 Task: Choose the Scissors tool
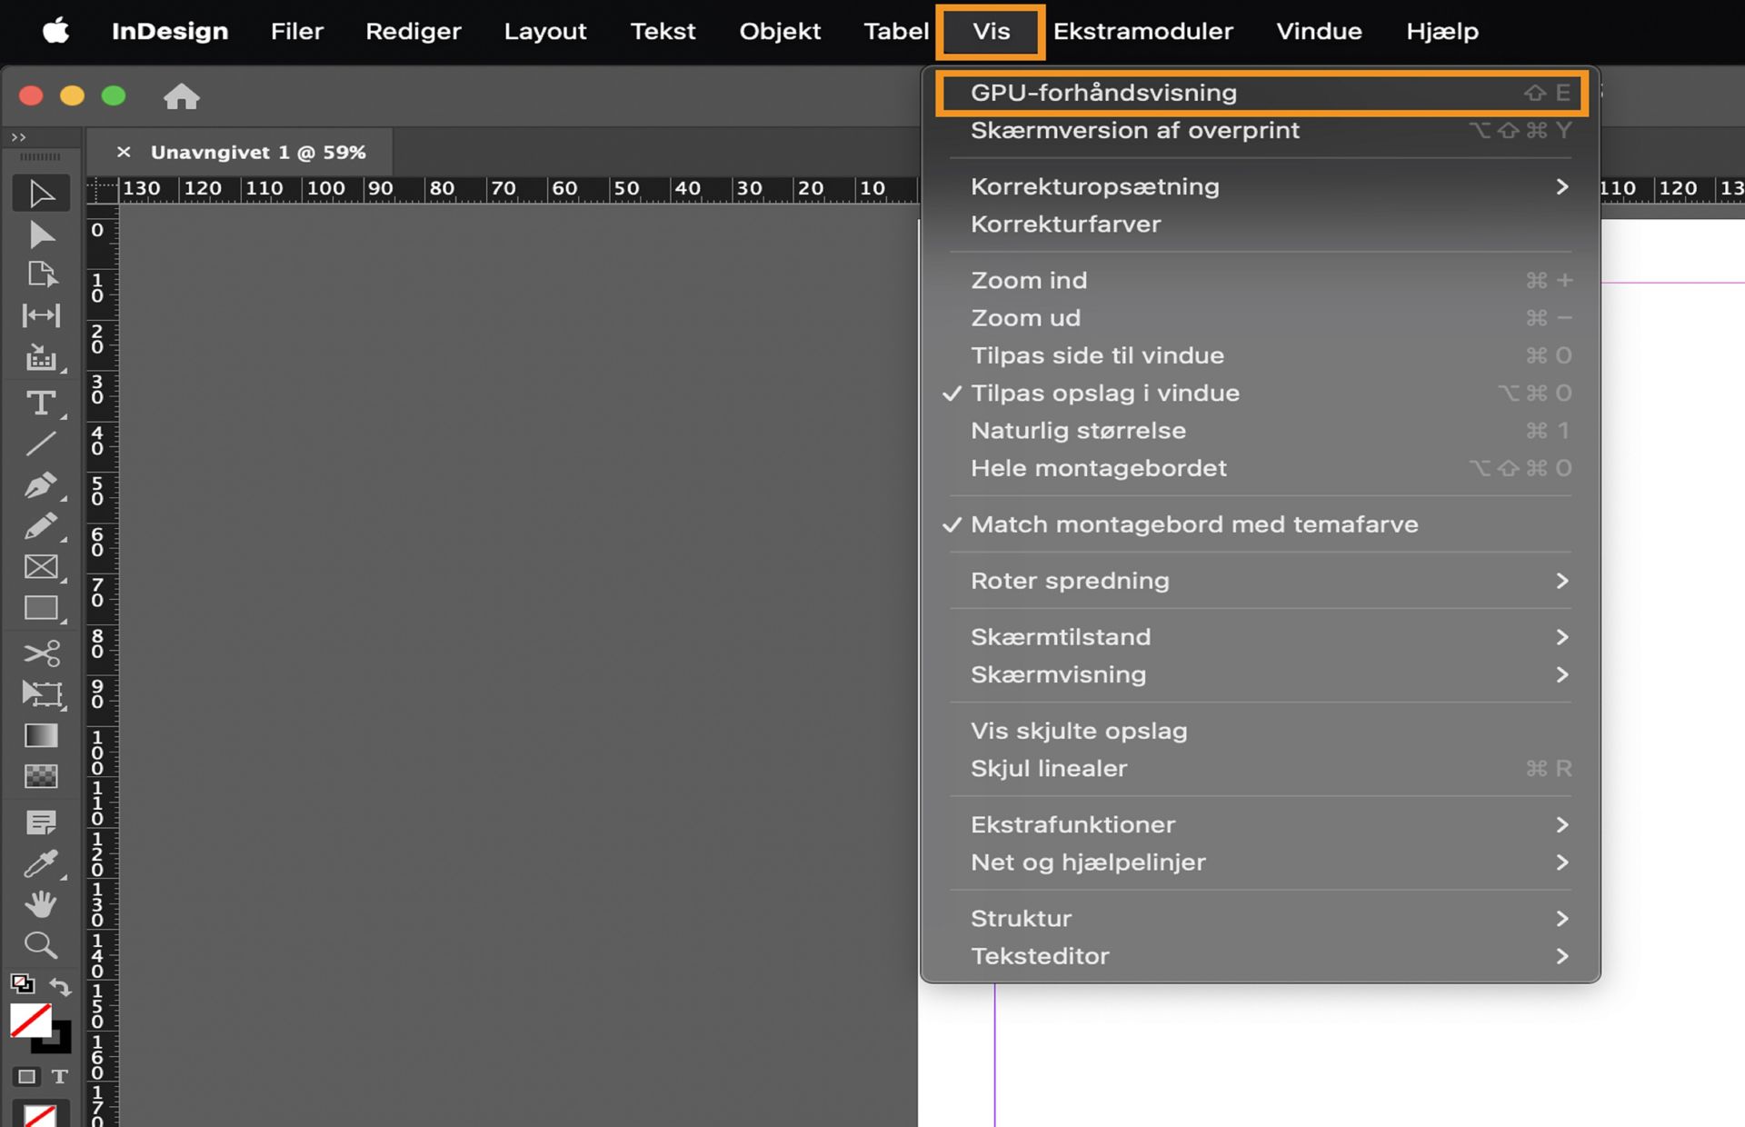point(41,653)
